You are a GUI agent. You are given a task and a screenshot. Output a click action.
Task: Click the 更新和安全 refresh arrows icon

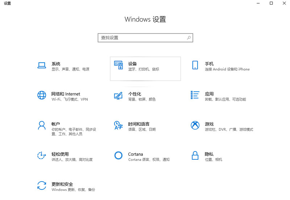pos(42,186)
